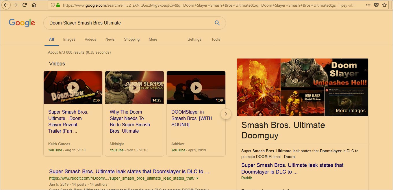This screenshot has width=393, height=190.
Task: Play the Doom Slayer Reveal Trailer video
Action: [x=73, y=87]
